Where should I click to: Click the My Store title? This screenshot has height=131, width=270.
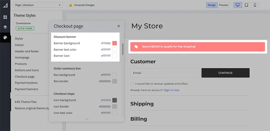coord(147,26)
